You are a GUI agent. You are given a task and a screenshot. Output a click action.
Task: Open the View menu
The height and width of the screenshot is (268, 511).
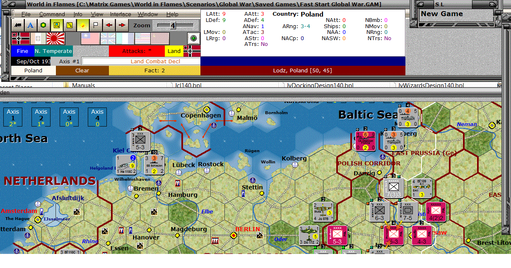point(97,14)
